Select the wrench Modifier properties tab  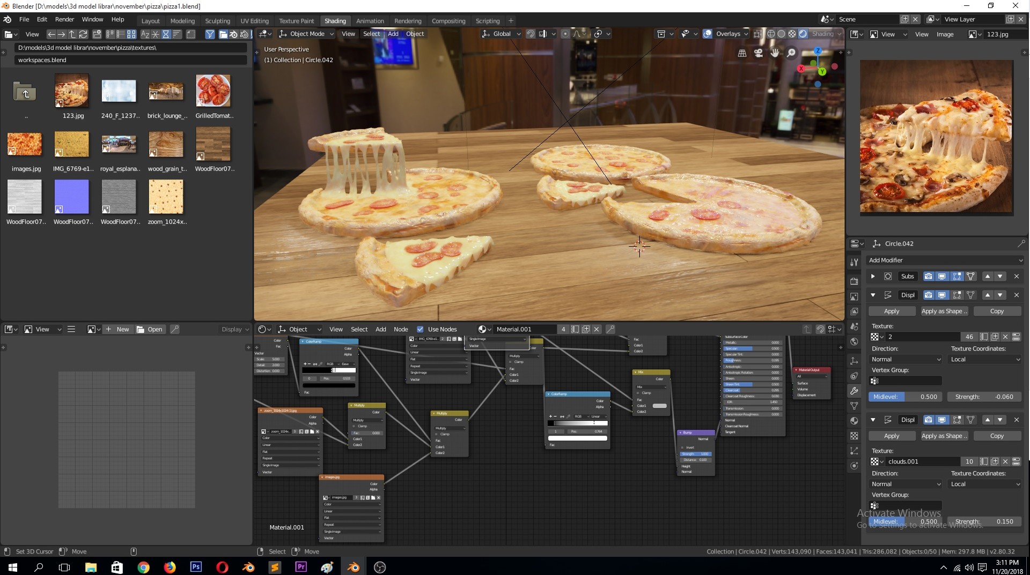(x=854, y=391)
